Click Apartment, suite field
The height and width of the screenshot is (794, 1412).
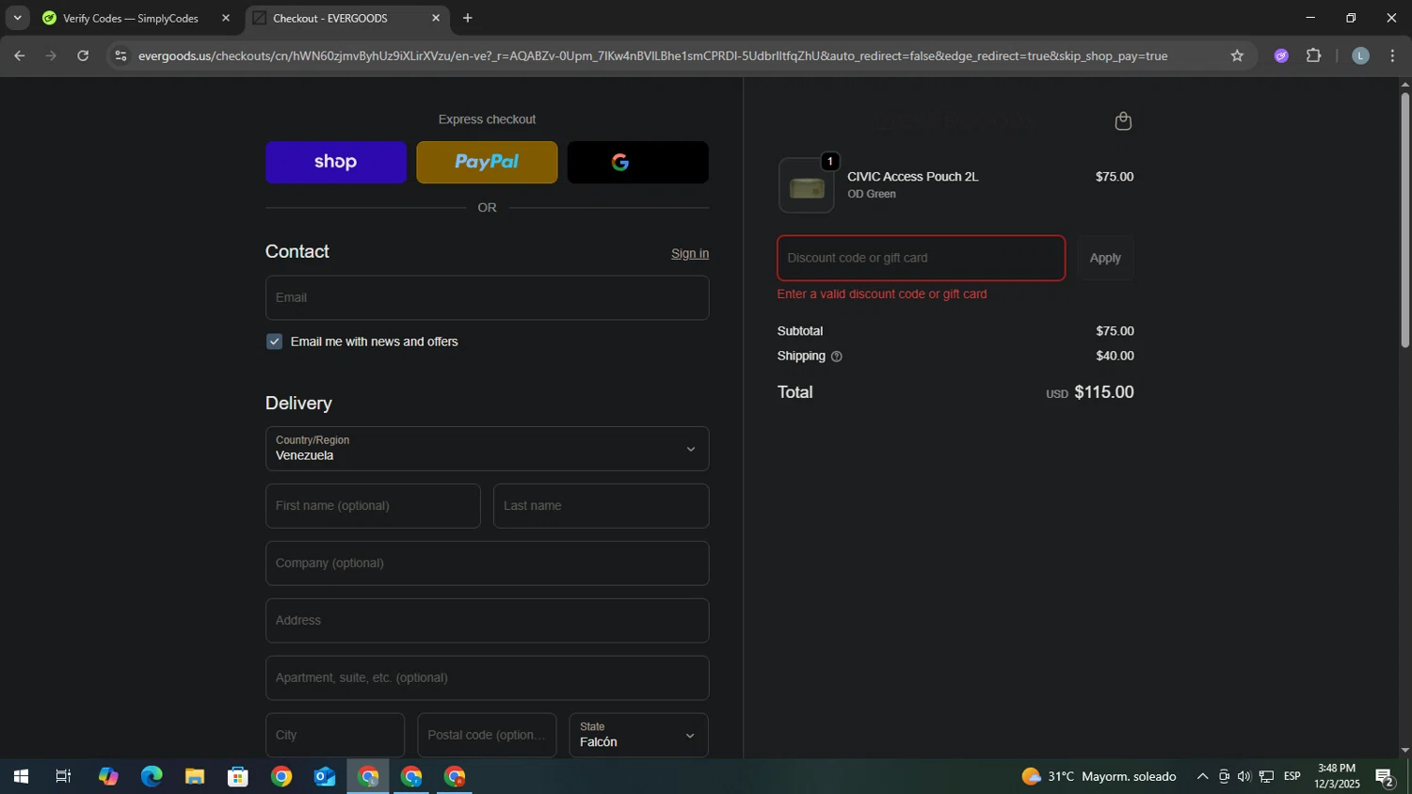pos(487,678)
